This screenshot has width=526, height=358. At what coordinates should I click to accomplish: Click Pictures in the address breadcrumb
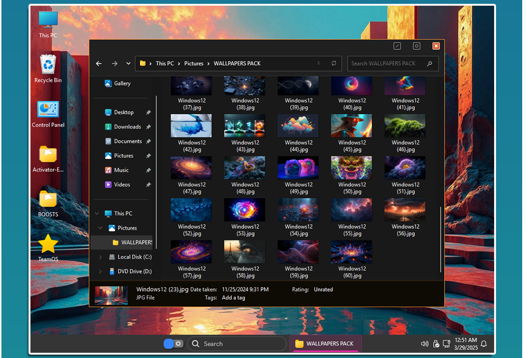click(194, 64)
